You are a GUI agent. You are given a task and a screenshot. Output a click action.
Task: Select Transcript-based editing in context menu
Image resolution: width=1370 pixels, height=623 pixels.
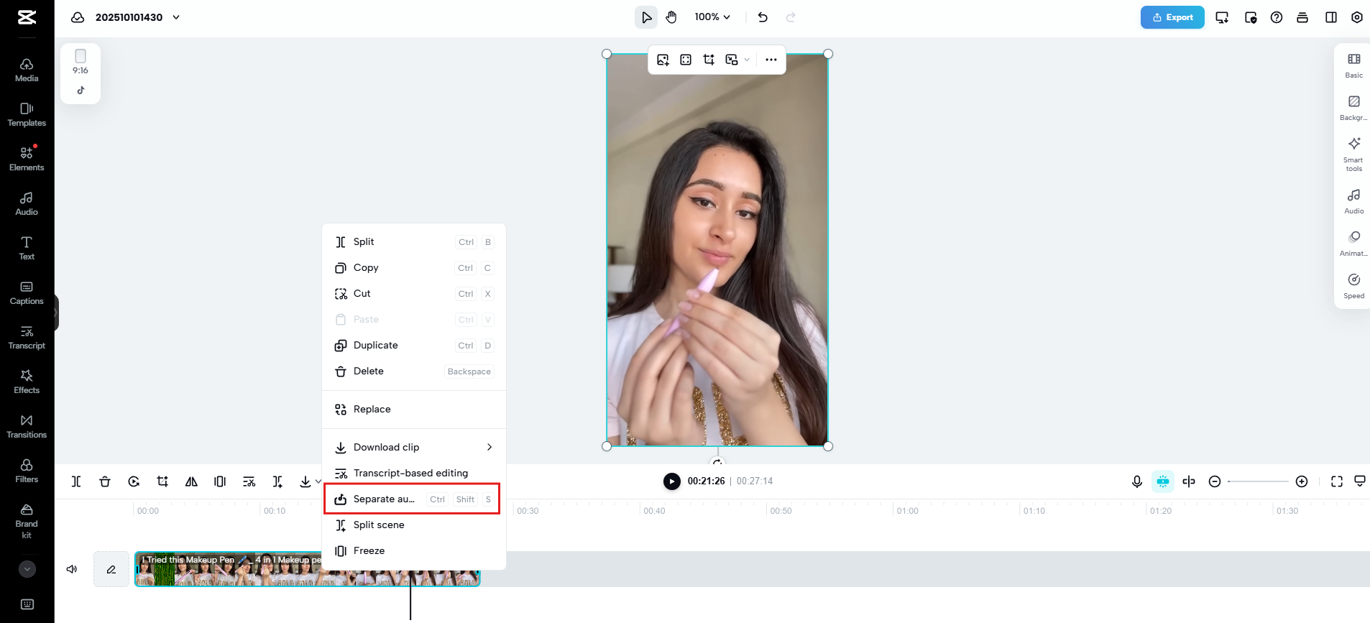[x=414, y=473]
